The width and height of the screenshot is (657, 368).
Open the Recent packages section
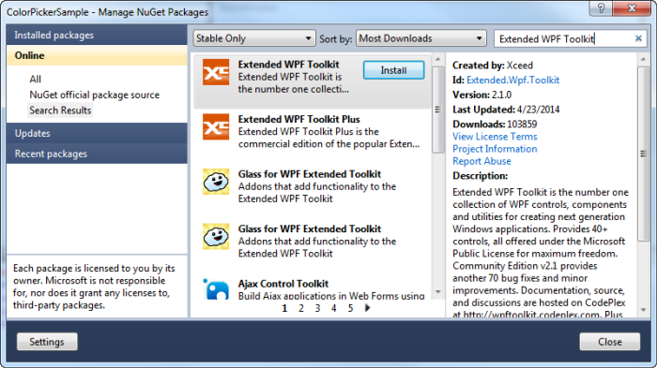[97, 154]
